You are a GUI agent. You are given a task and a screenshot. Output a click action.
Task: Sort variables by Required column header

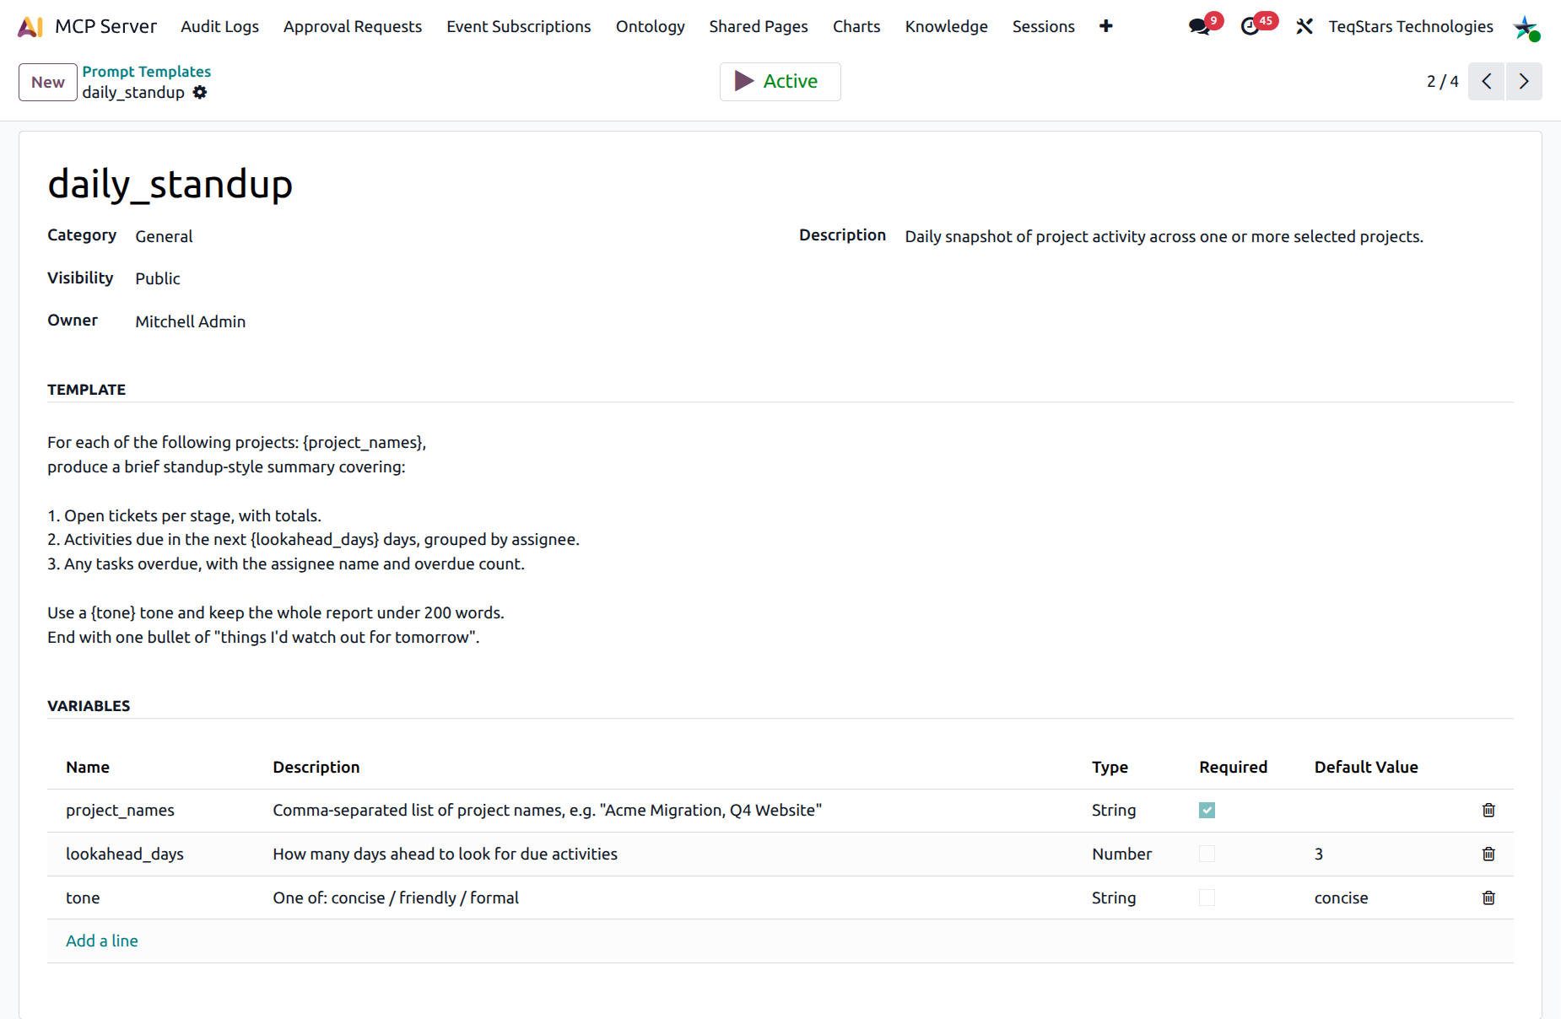click(1233, 767)
